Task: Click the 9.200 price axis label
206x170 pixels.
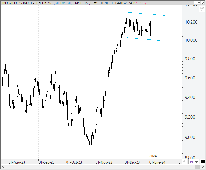Action: pyautogui.click(x=190, y=117)
